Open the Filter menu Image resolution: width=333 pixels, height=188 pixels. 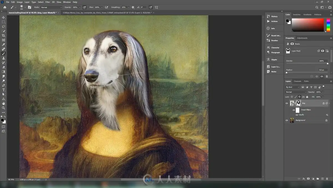(x=48, y=2)
